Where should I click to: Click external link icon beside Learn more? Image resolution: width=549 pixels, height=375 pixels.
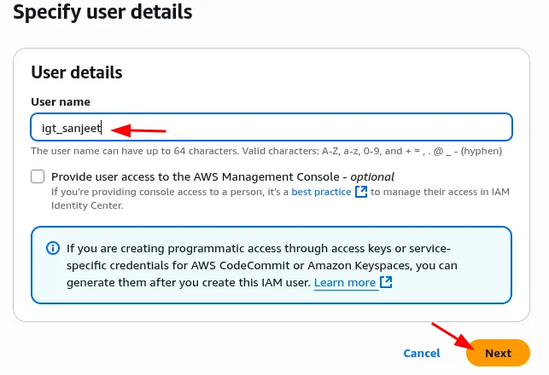click(386, 282)
